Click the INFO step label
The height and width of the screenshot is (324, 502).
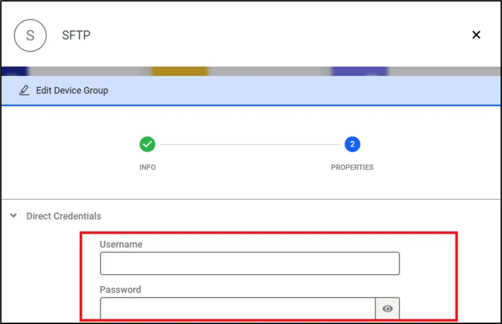click(148, 167)
